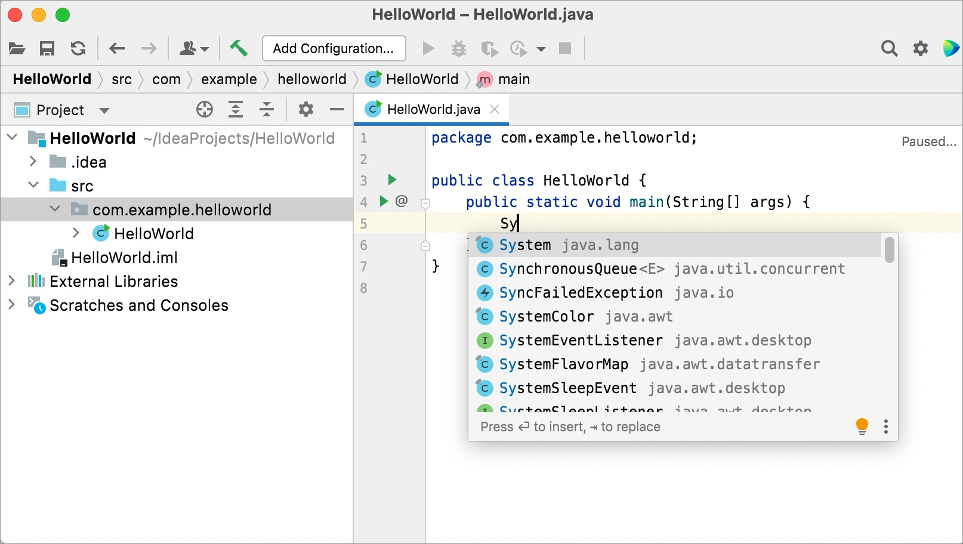
Task: Open Project panel options gear
Action: point(306,109)
